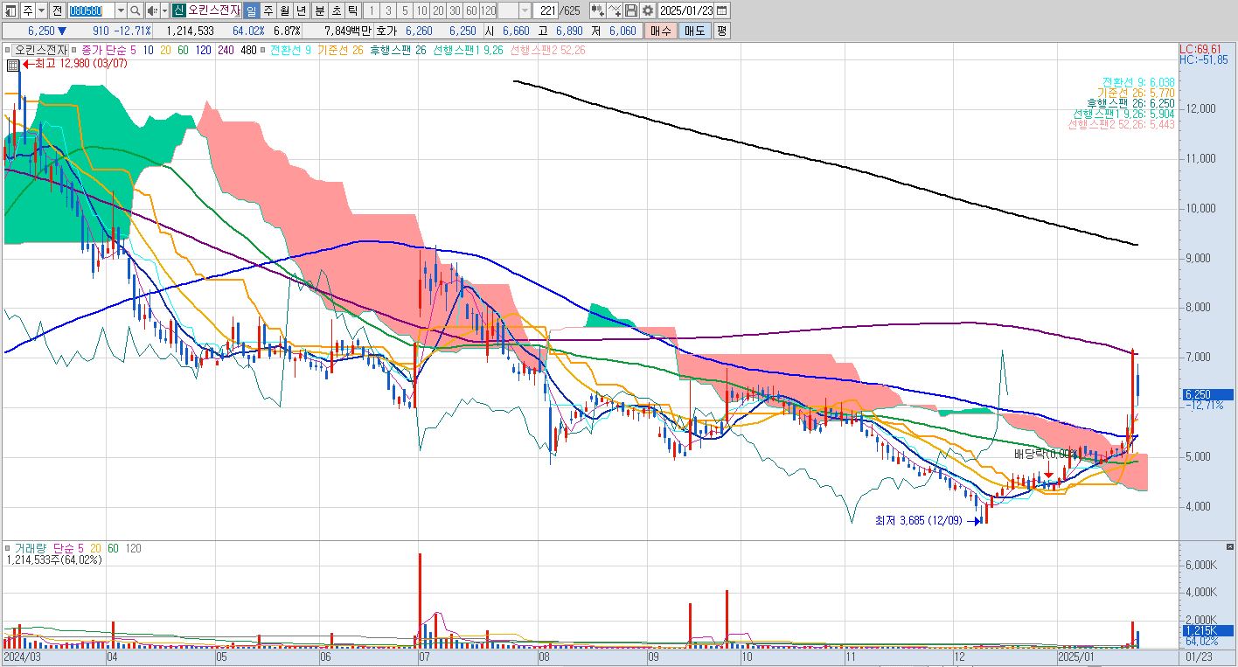Click the 선행스팬2 52,26 legend label
Screen dimensions: 1238x667
pos(548,50)
